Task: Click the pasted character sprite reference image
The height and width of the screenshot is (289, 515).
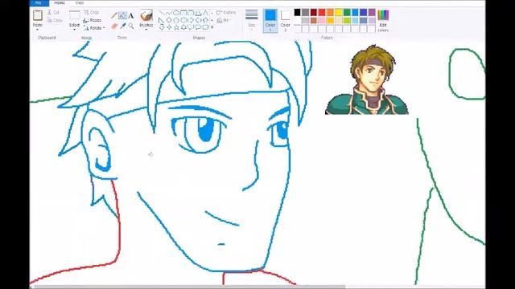Action: [367, 80]
